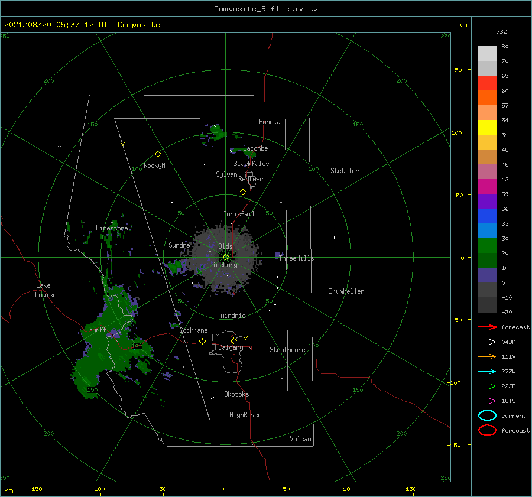
Task: Click the Ponoka town label
Action: click(x=270, y=122)
